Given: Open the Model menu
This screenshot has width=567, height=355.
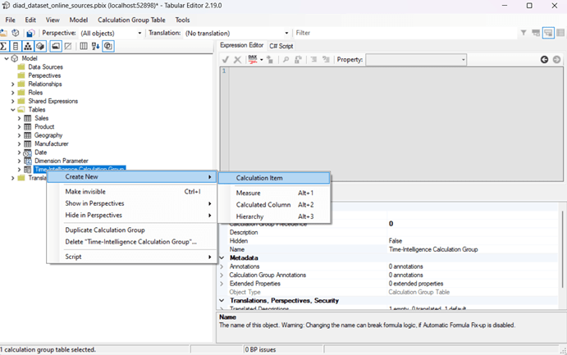Looking at the screenshot, I should coord(78,20).
